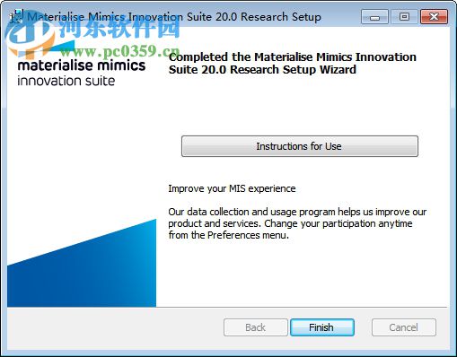Click Finish to exit the setup wizard

coord(322,327)
